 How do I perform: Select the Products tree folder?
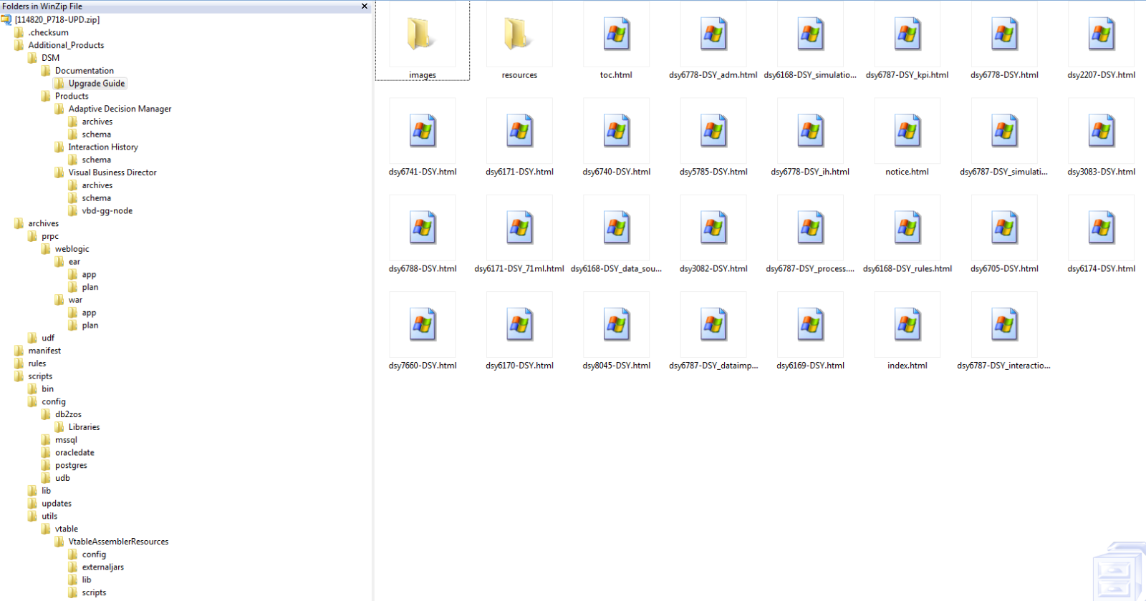pos(72,96)
